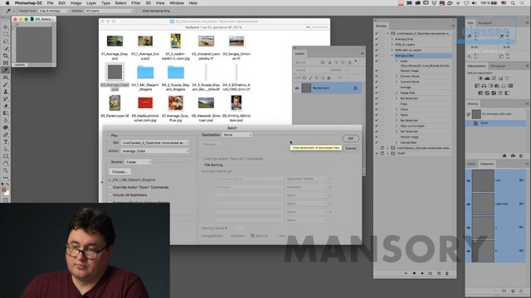
Task: Expand the Average_Gray action
Action: pyautogui.click(x=392, y=39)
